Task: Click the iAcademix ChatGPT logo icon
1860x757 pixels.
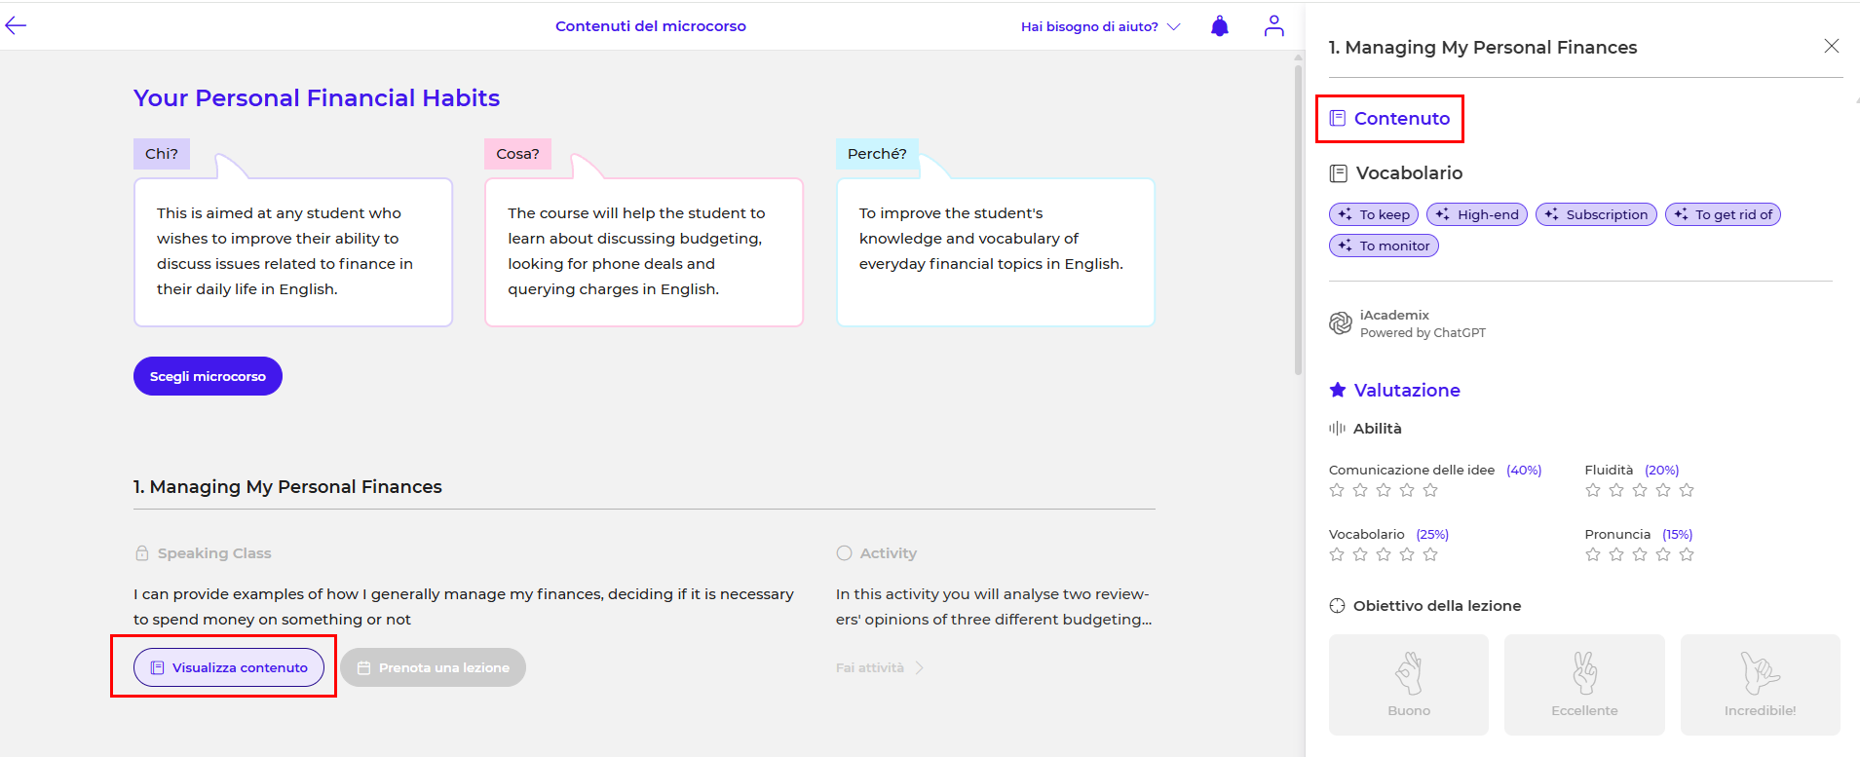Action: [1341, 323]
